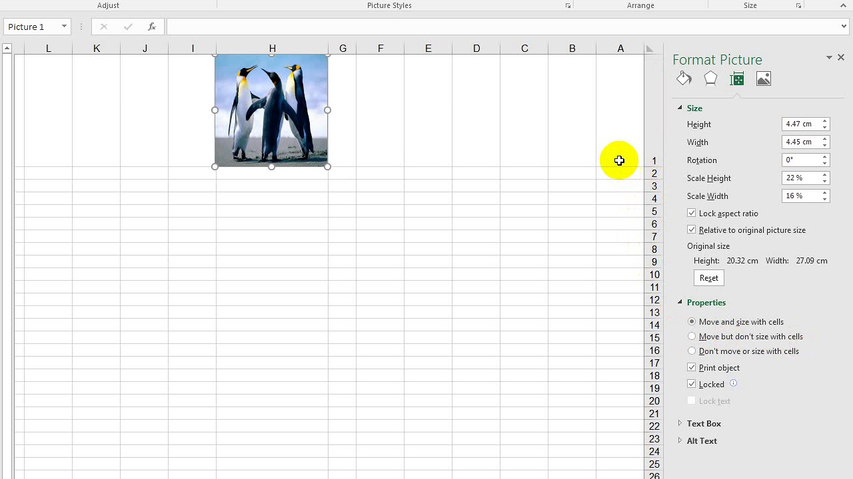The width and height of the screenshot is (853, 479).
Task: Open the Insert Function fx dialog
Action: point(152,27)
